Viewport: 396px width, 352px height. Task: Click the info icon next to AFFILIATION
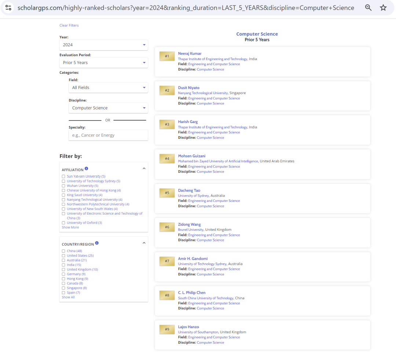(x=87, y=168)
